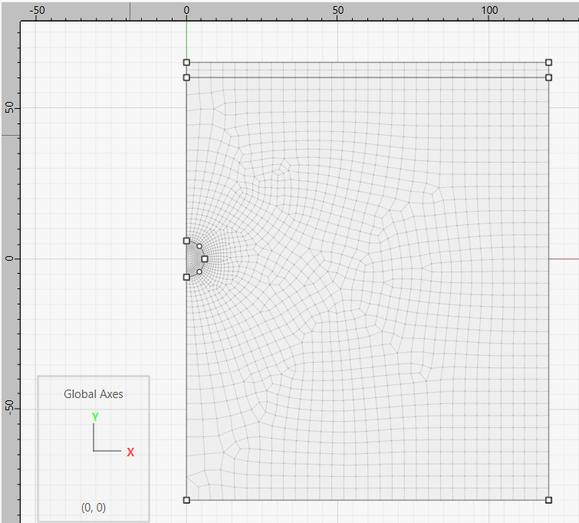Select the square vertex at arc apex

click(x=204, y=259)
